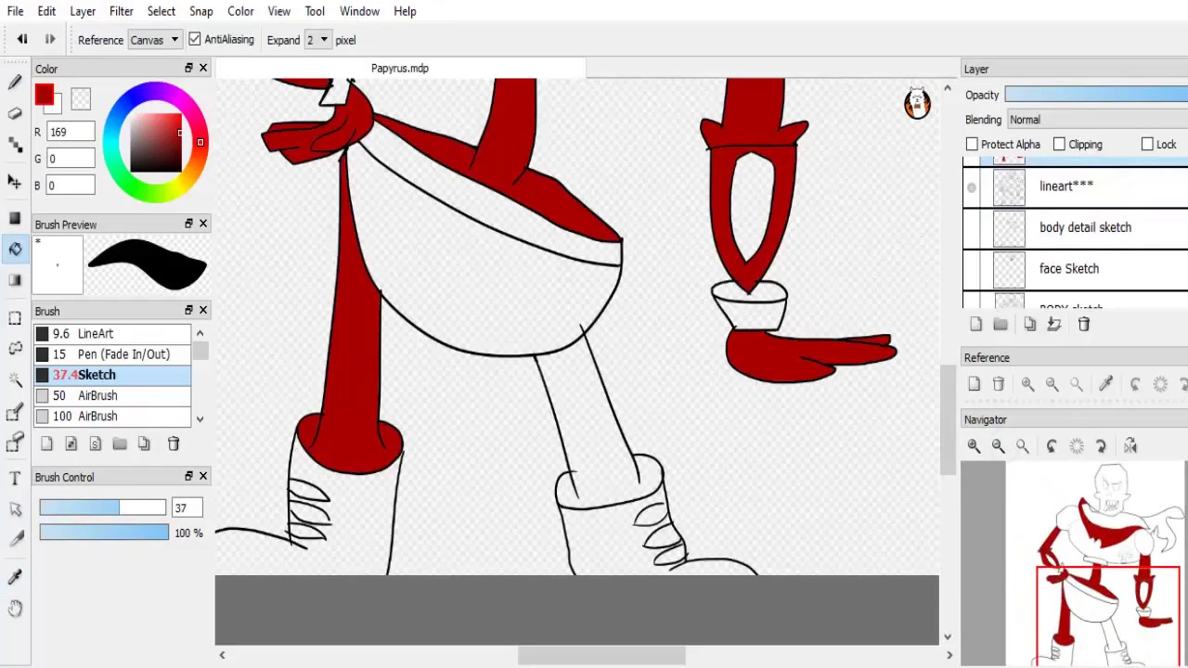Click the canvas scroll-up arrow
This screenshot has width=1188, height=668.
[x=947, y=89]
